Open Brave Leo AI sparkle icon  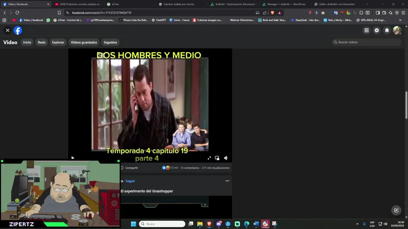pos(390,13)
